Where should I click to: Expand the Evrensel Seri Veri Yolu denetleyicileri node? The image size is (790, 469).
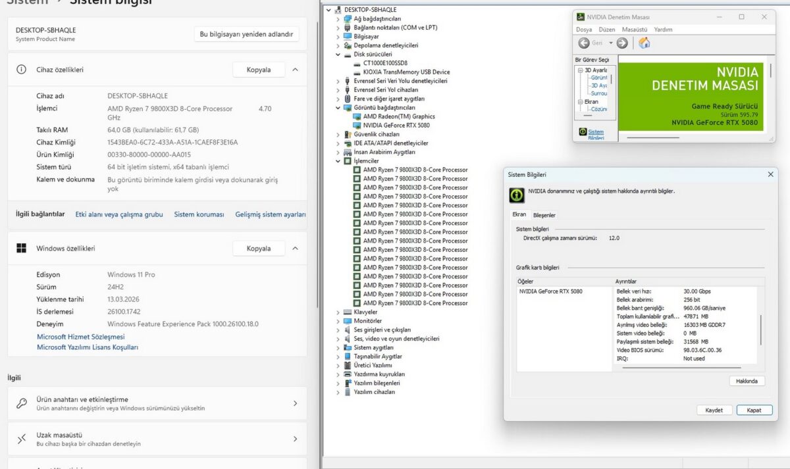[338, 81]
